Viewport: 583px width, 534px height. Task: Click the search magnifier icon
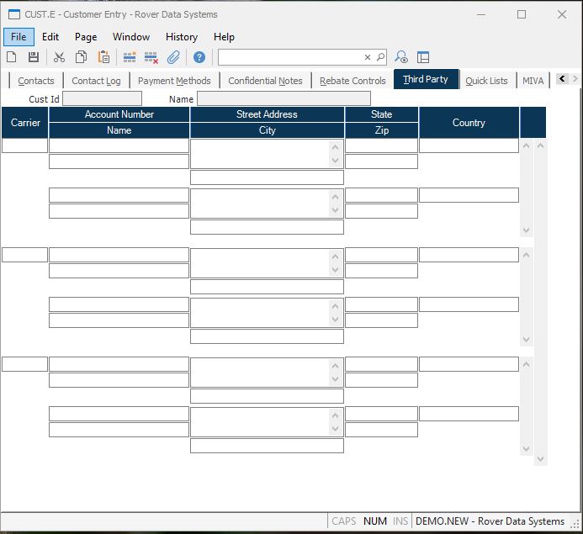[x=380, y=57]
